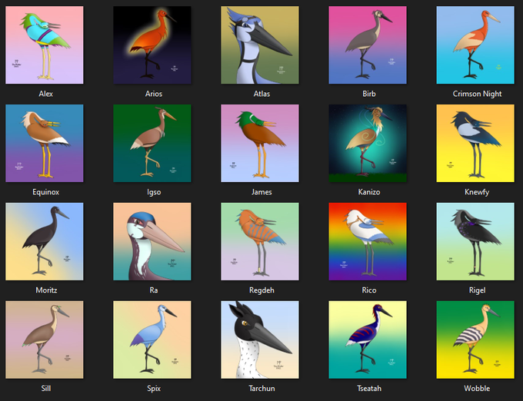
Task: Click the file name "Sill"
Action: click(46, 389)
